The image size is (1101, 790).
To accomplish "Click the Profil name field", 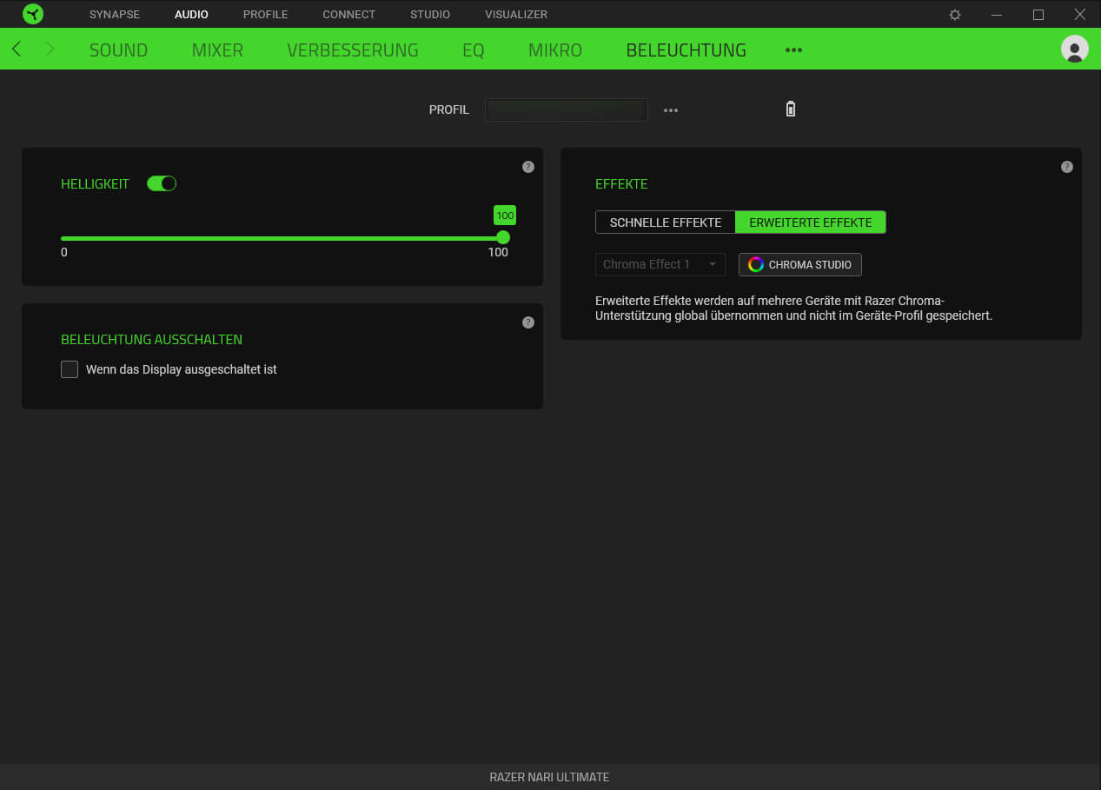I will [x=566, y=110].
